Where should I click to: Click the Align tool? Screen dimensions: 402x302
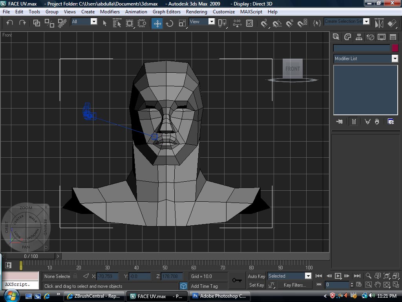392,23
